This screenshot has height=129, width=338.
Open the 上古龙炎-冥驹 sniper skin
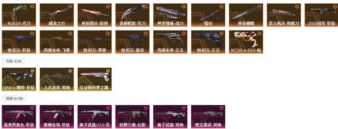click(x=57, y=79)
